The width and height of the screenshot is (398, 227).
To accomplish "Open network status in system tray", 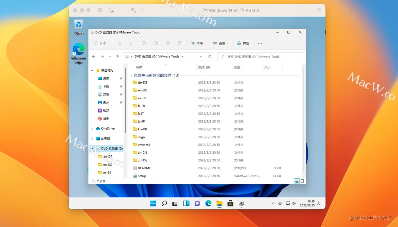I will coord(288,203).
